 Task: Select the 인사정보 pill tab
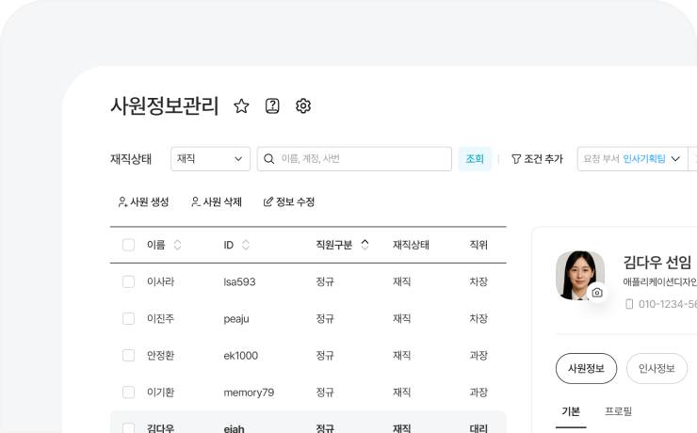657,368
